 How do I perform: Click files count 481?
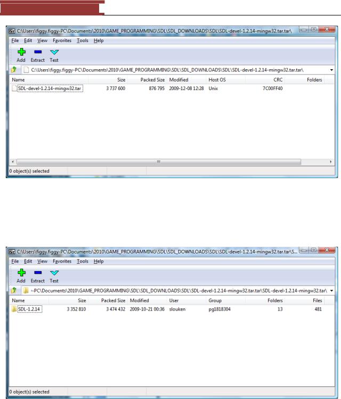point(318,309)
